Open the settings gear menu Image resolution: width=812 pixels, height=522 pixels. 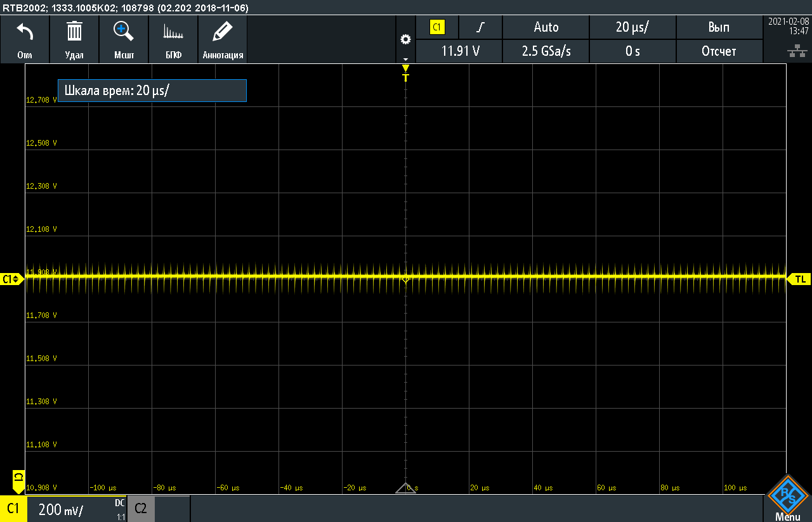(405, 39)
